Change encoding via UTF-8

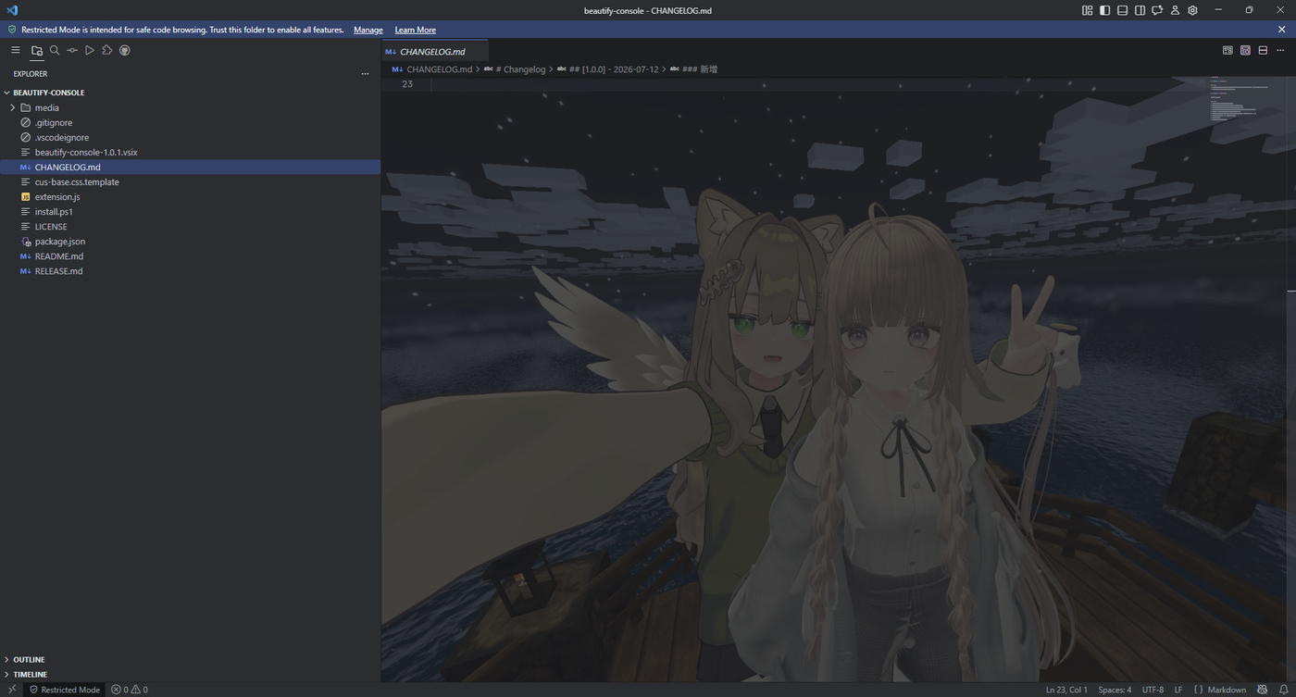(x=1153, y=690)
